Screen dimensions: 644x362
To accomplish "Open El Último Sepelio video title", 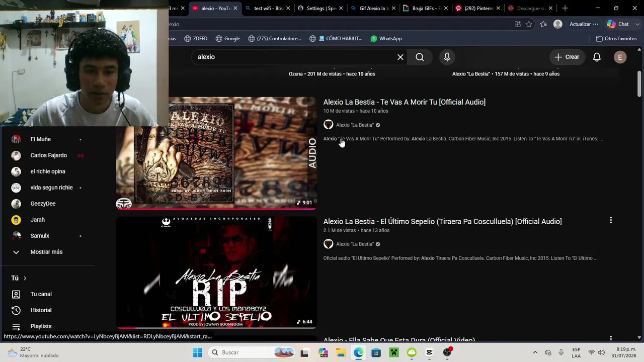I will coord(443,222).
